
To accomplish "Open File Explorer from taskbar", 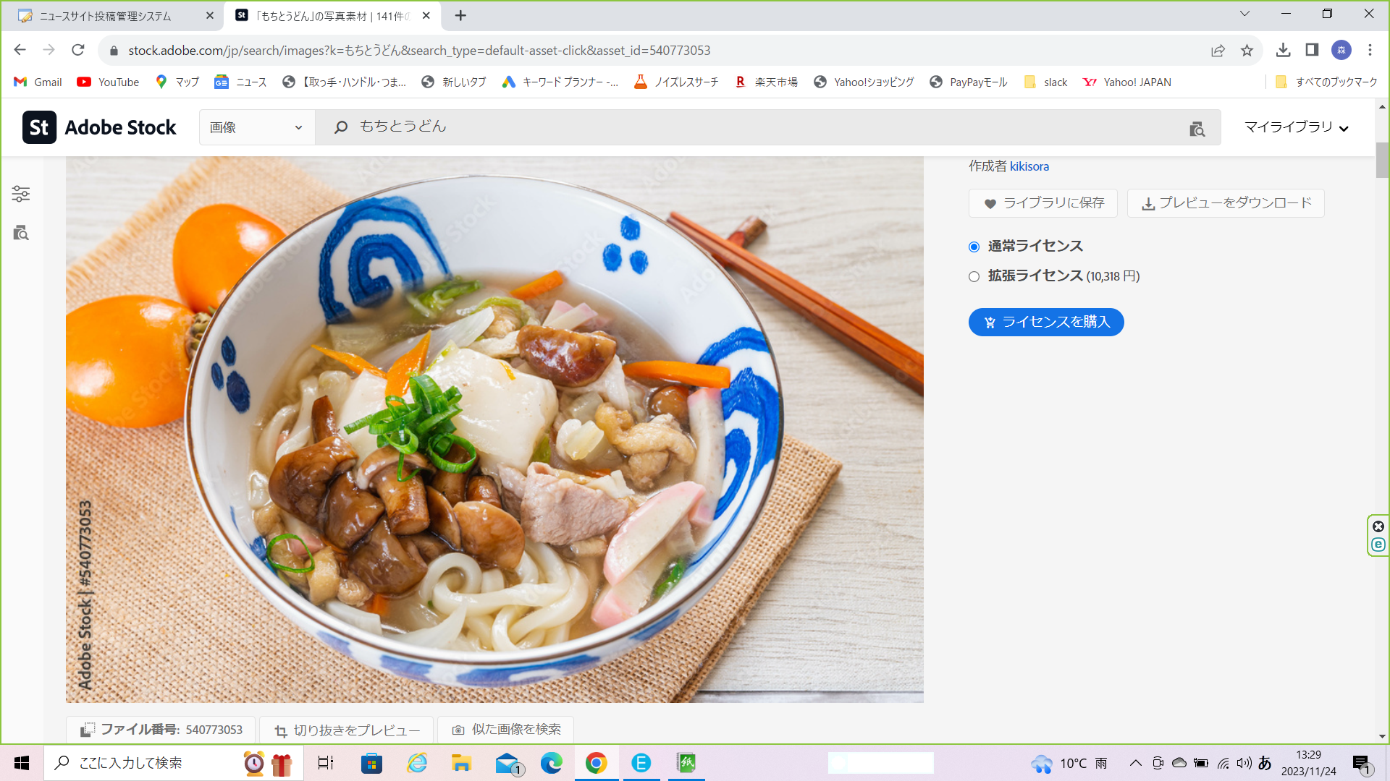I will coord(461,763).
